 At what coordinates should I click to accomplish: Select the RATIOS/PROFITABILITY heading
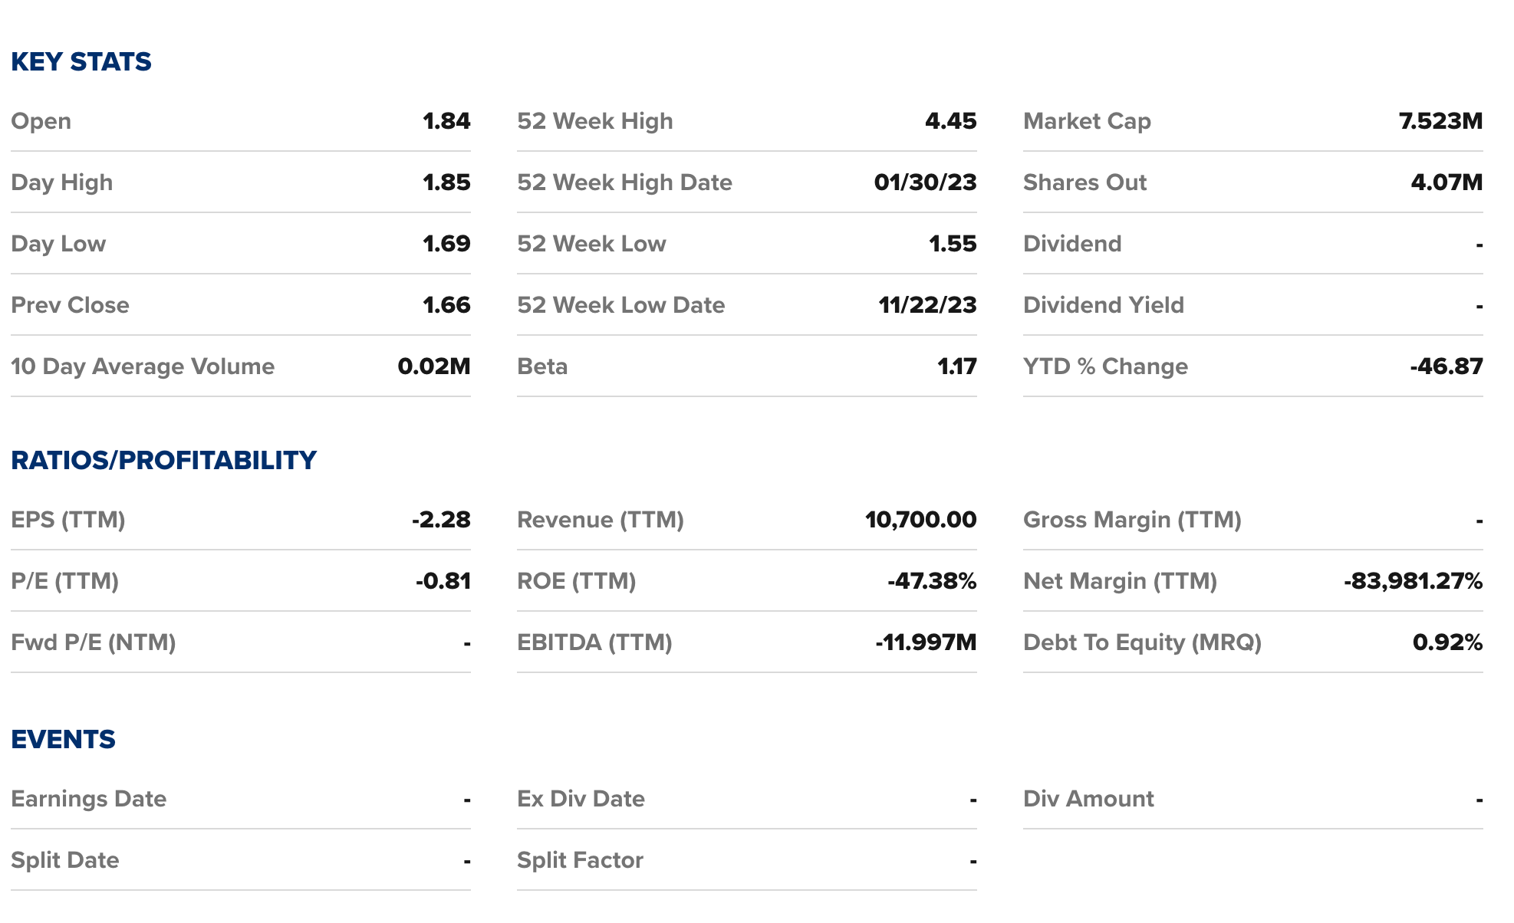(x=163, y=460)
